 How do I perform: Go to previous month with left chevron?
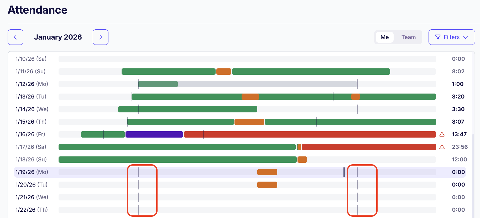tap(15, 37)
